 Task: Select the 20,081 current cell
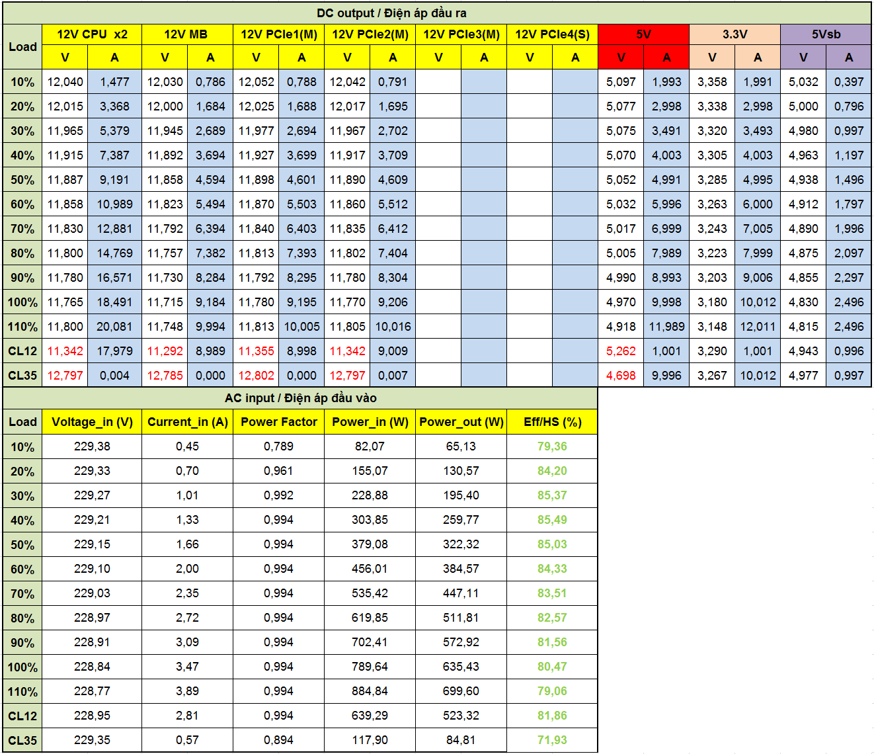tap(114, 327)
